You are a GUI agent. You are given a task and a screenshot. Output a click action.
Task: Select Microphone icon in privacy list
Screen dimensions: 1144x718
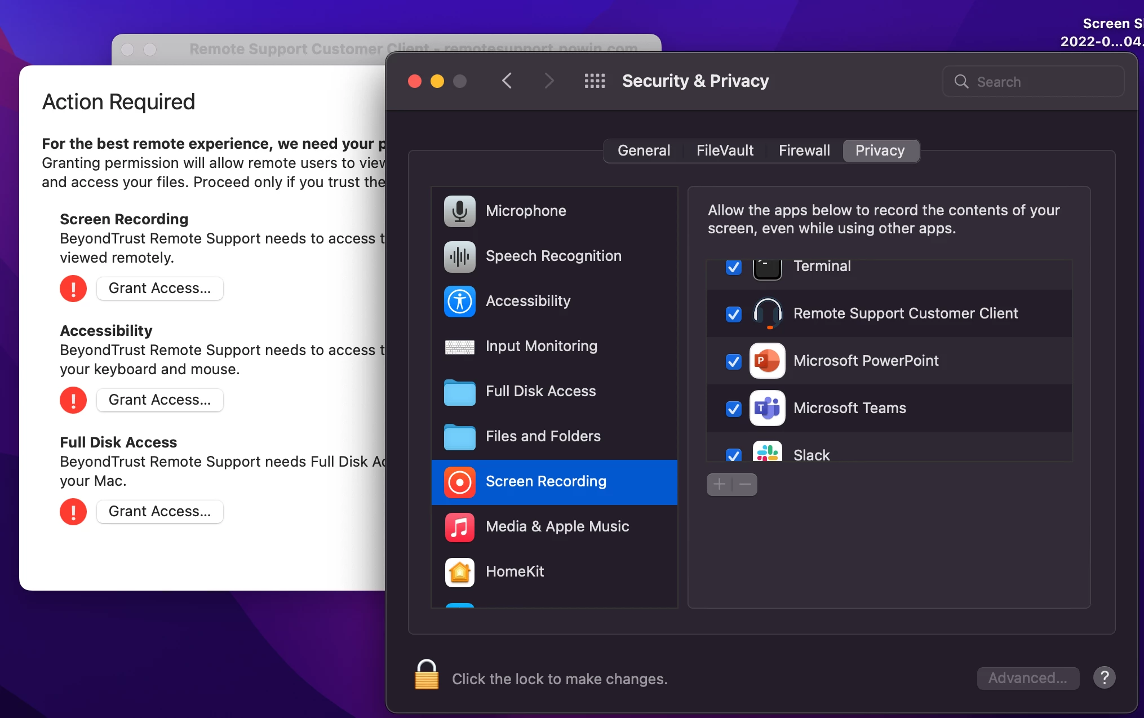tap(459, 211)
